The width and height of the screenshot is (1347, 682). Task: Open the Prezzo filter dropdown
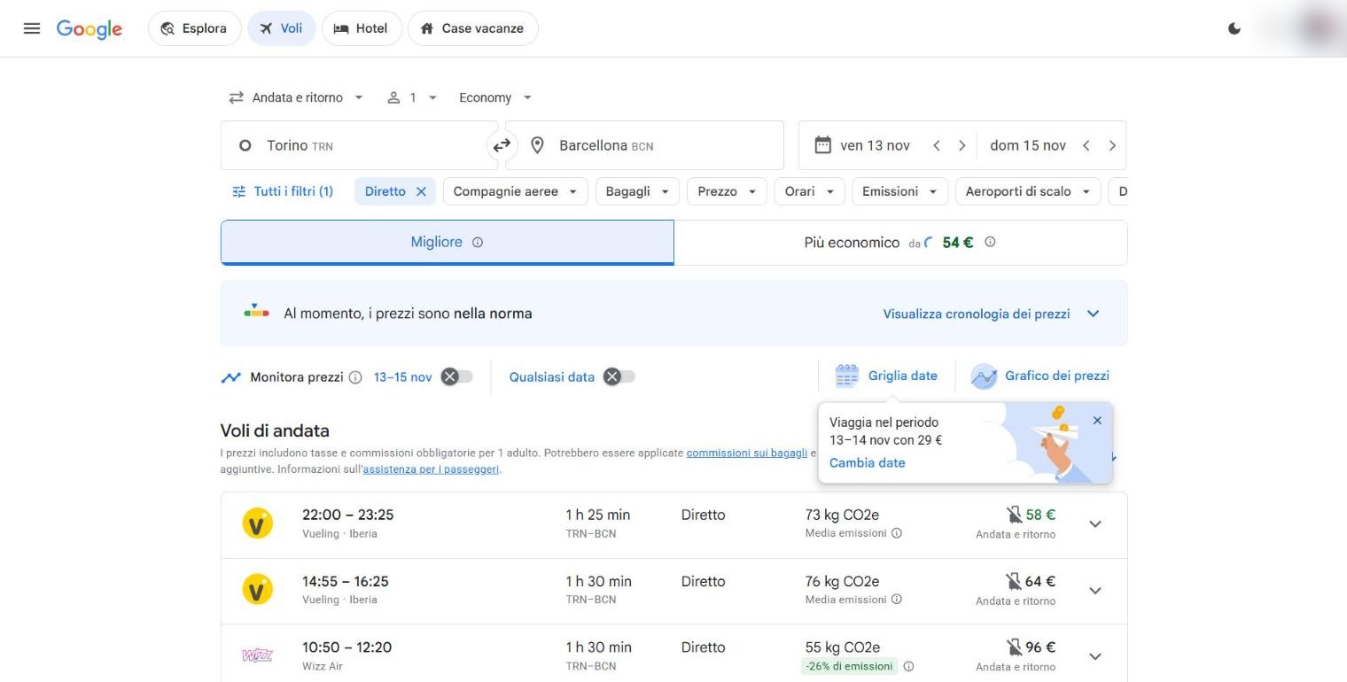(x=727, y=191)
